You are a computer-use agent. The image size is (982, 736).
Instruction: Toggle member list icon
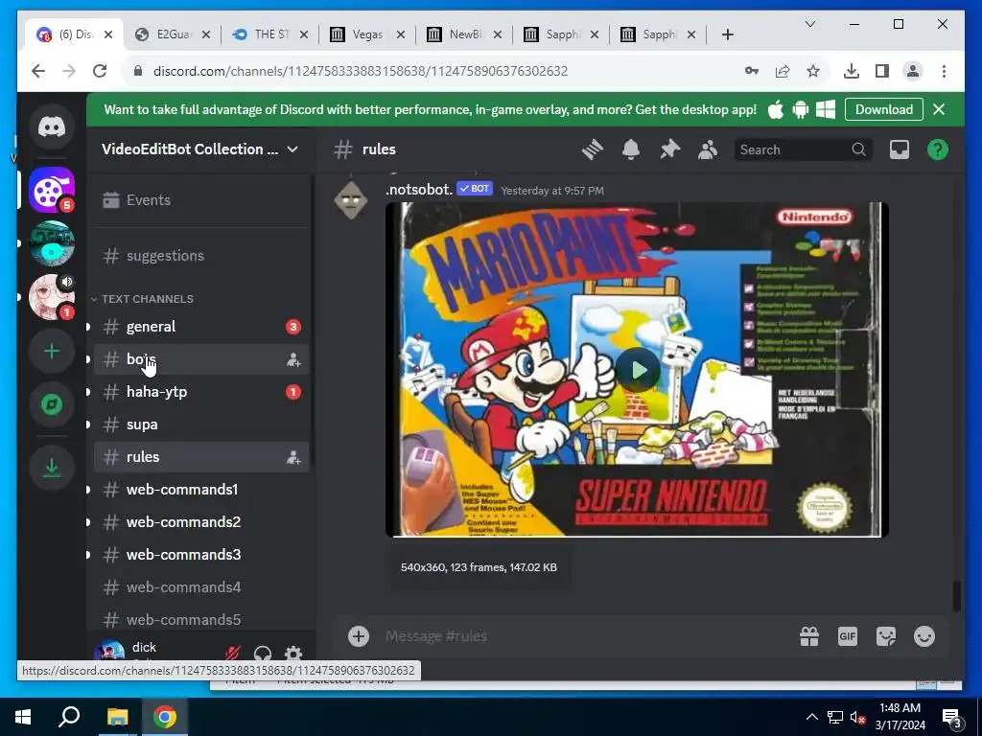[708, 149]
